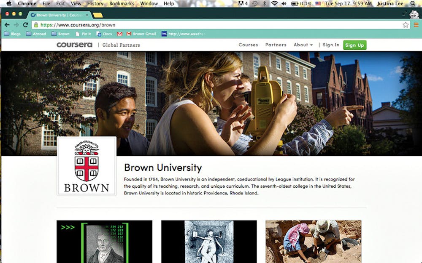
Task: Open the Brown Gmail bookmark
Action: coord(141,34)
